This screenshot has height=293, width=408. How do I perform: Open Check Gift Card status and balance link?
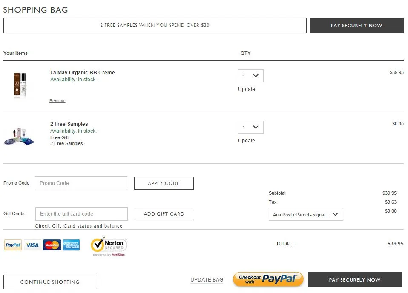tap(79, 226)
